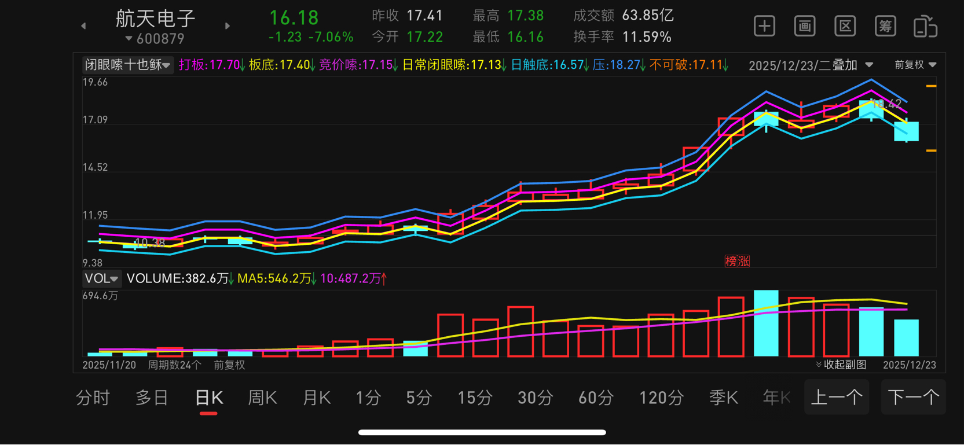Screen dimensions: 964x445
Task: Switch to 120分 chart tab
Action: click(662, 398)
